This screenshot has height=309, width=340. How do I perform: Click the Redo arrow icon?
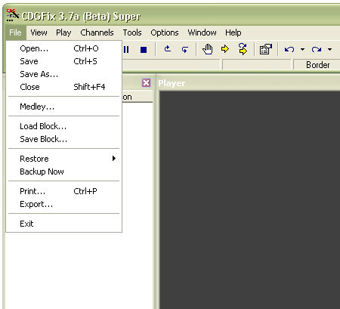click(317, 50)
